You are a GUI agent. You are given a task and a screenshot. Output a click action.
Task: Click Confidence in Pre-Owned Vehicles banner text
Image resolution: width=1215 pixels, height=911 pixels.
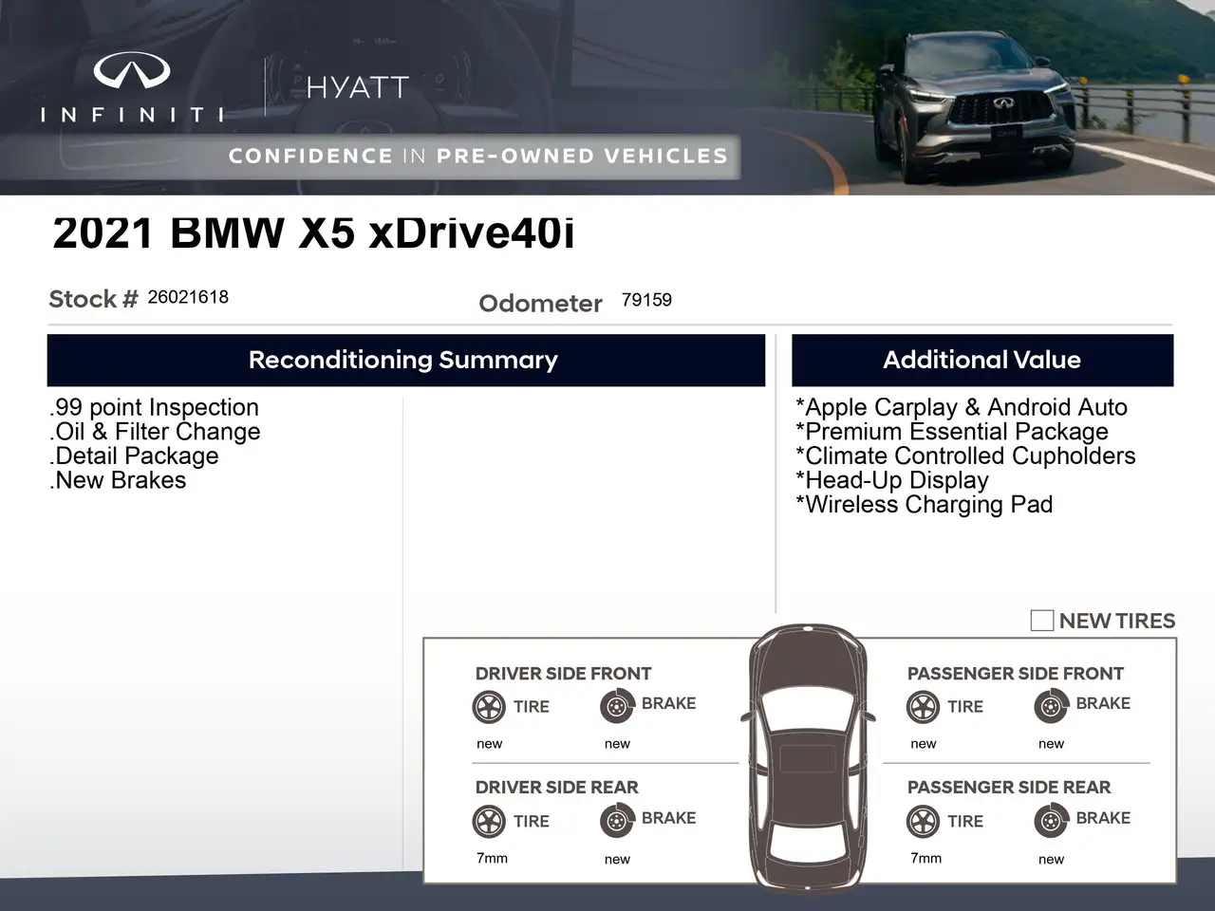coord(478,157)
